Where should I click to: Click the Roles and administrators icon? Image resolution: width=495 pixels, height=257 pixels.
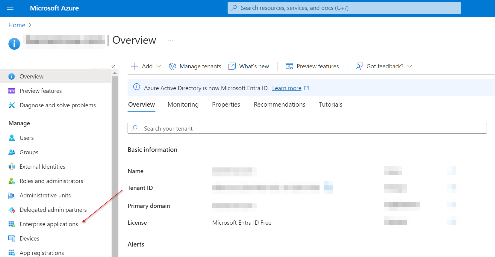pos(12,181)
